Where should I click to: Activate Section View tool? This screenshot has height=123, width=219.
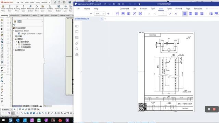24,8
